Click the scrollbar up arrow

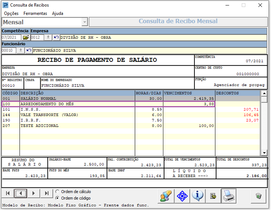(x=264, y=94)
